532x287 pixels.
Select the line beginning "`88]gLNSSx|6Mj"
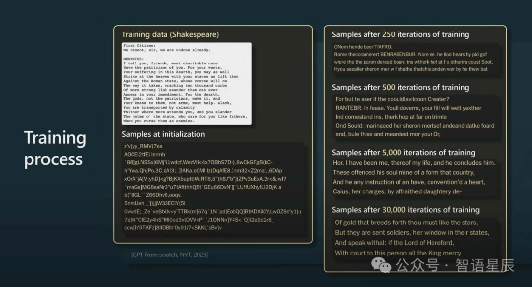tap(199, 162)
